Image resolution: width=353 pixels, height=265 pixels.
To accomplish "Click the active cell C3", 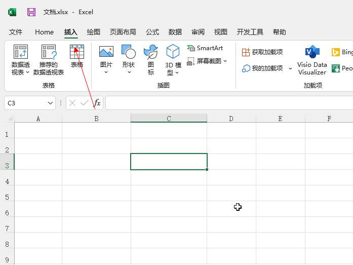I will (x=169, y=162).
